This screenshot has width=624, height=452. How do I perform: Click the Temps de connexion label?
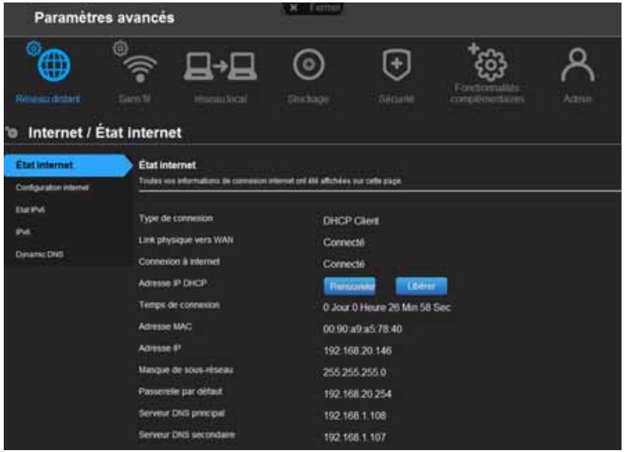pyautogui.click(x=179, y=304)
